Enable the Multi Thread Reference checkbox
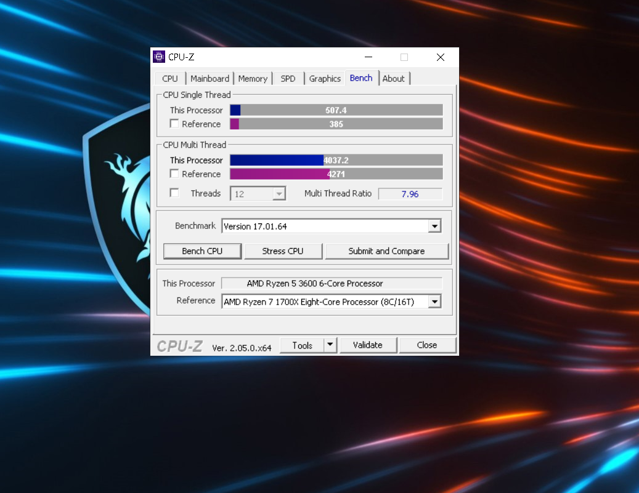This screenshot has width=639, height=493. (x=174, y=174)
